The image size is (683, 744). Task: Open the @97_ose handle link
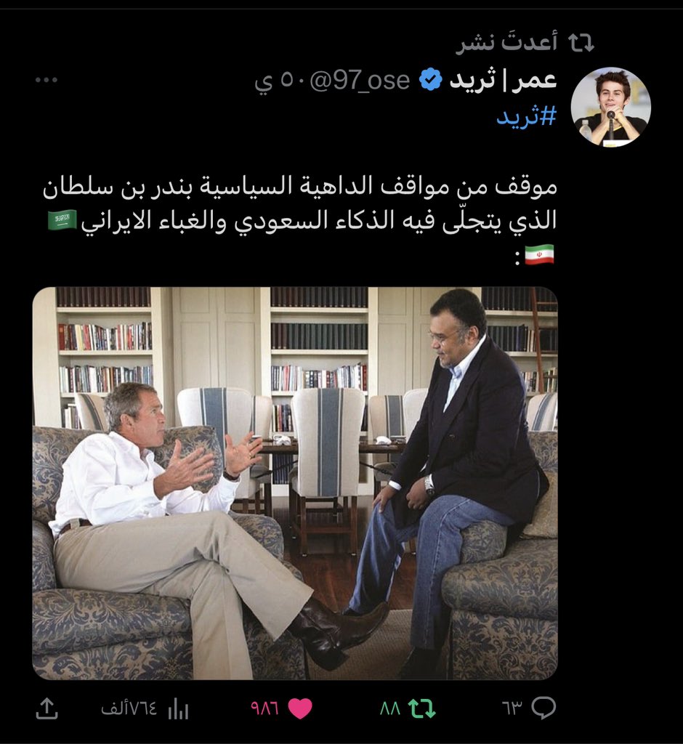click(x=360, y=80)
